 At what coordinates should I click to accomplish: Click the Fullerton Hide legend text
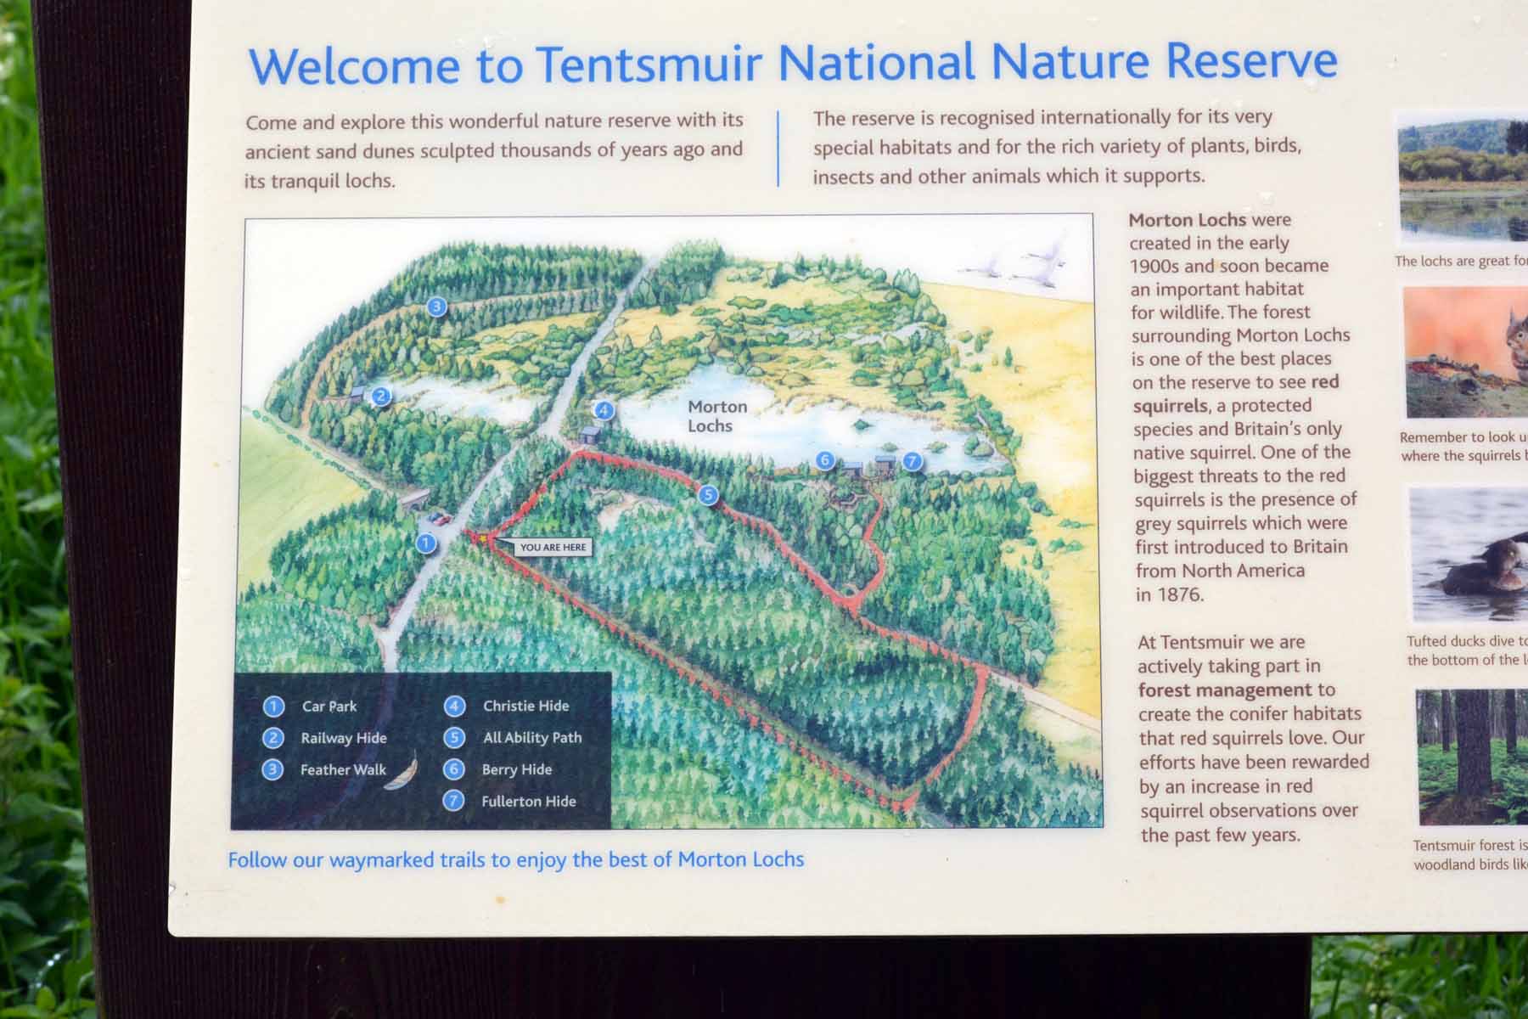coord(529,801)
